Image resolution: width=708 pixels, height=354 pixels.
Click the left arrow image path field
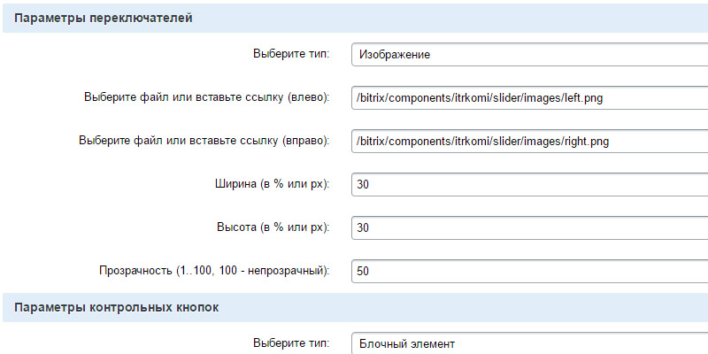coord(528,97)
